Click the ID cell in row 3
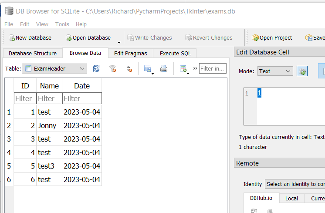 coord(25,139)
